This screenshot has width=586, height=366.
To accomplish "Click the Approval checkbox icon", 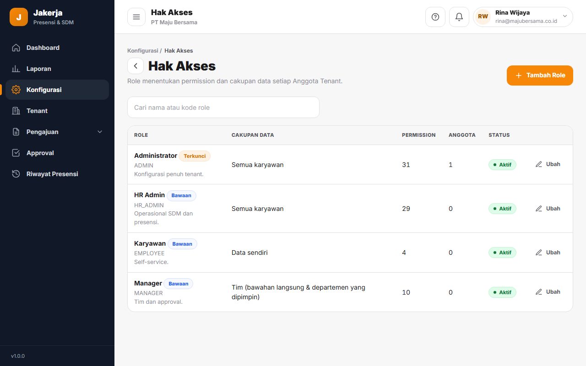I will [x=16, y=153].
